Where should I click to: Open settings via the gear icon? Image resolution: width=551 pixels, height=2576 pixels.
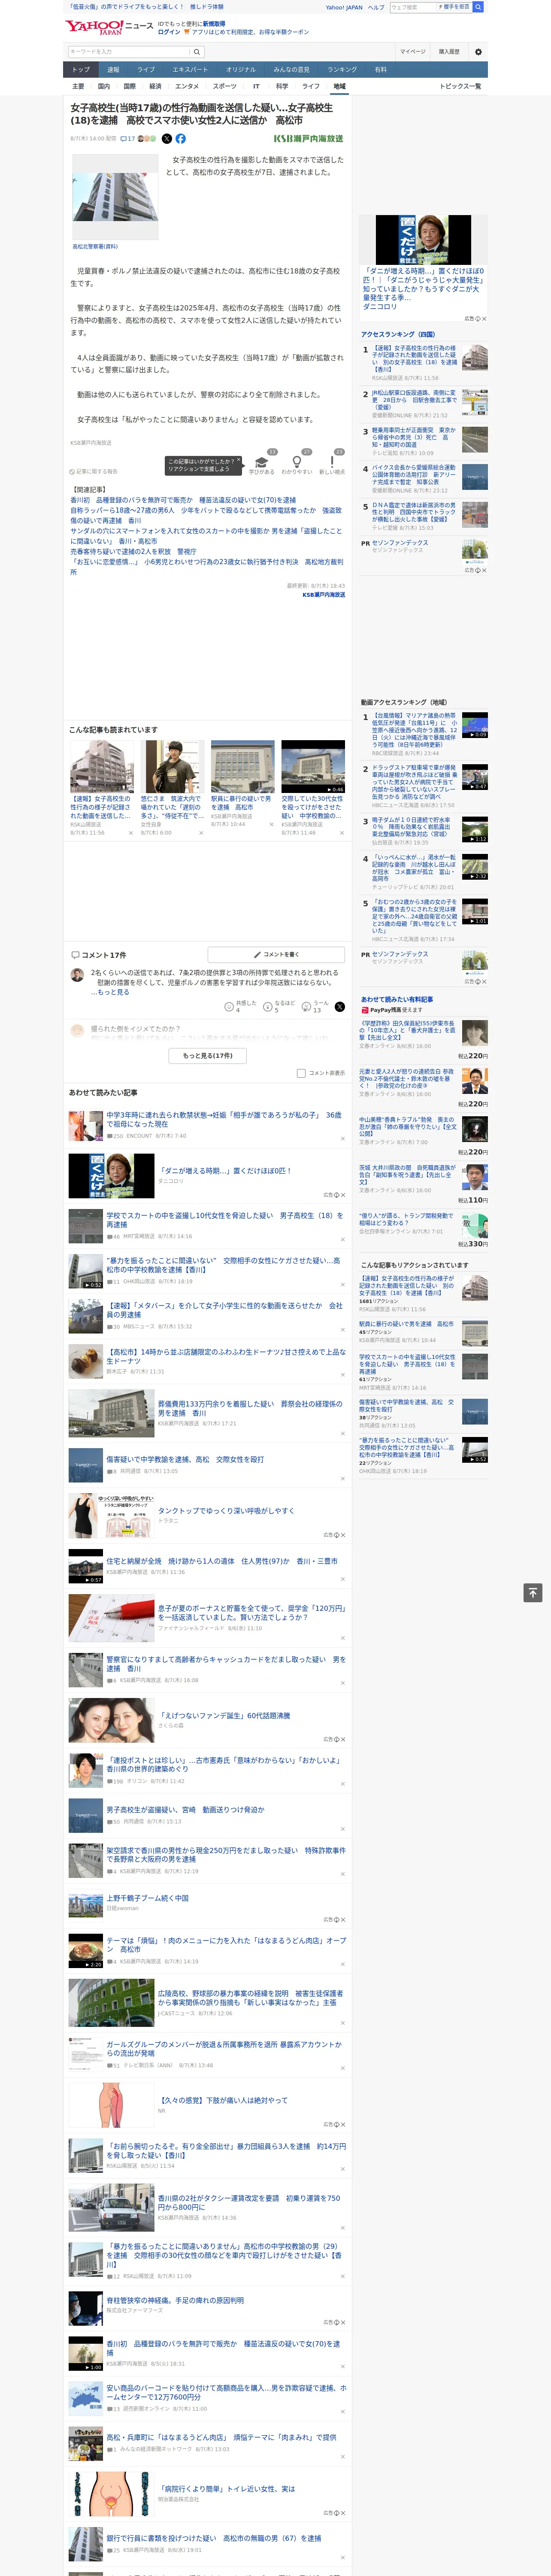pos(478,52)
